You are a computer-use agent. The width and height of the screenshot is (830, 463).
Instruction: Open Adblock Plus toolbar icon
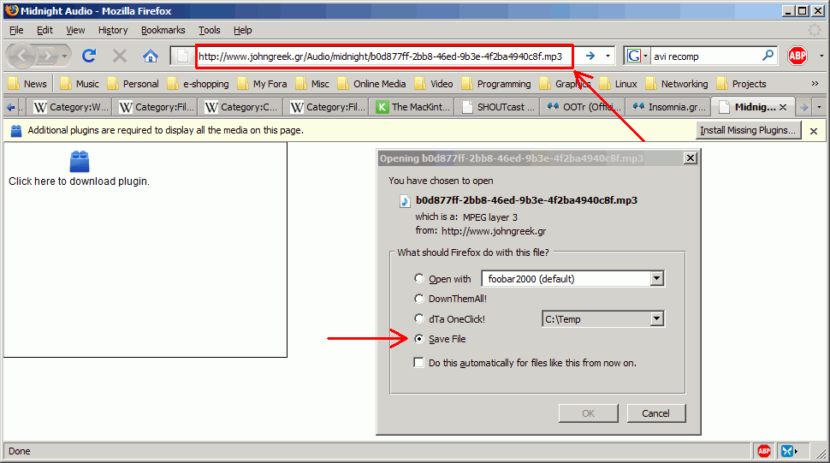coord(797,56)
